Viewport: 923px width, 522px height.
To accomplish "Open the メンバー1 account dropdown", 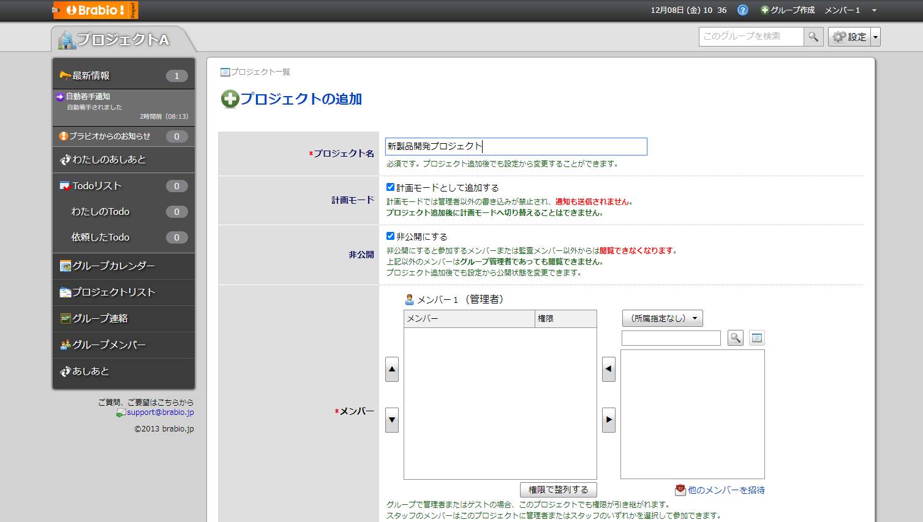I will click(850, 10).
